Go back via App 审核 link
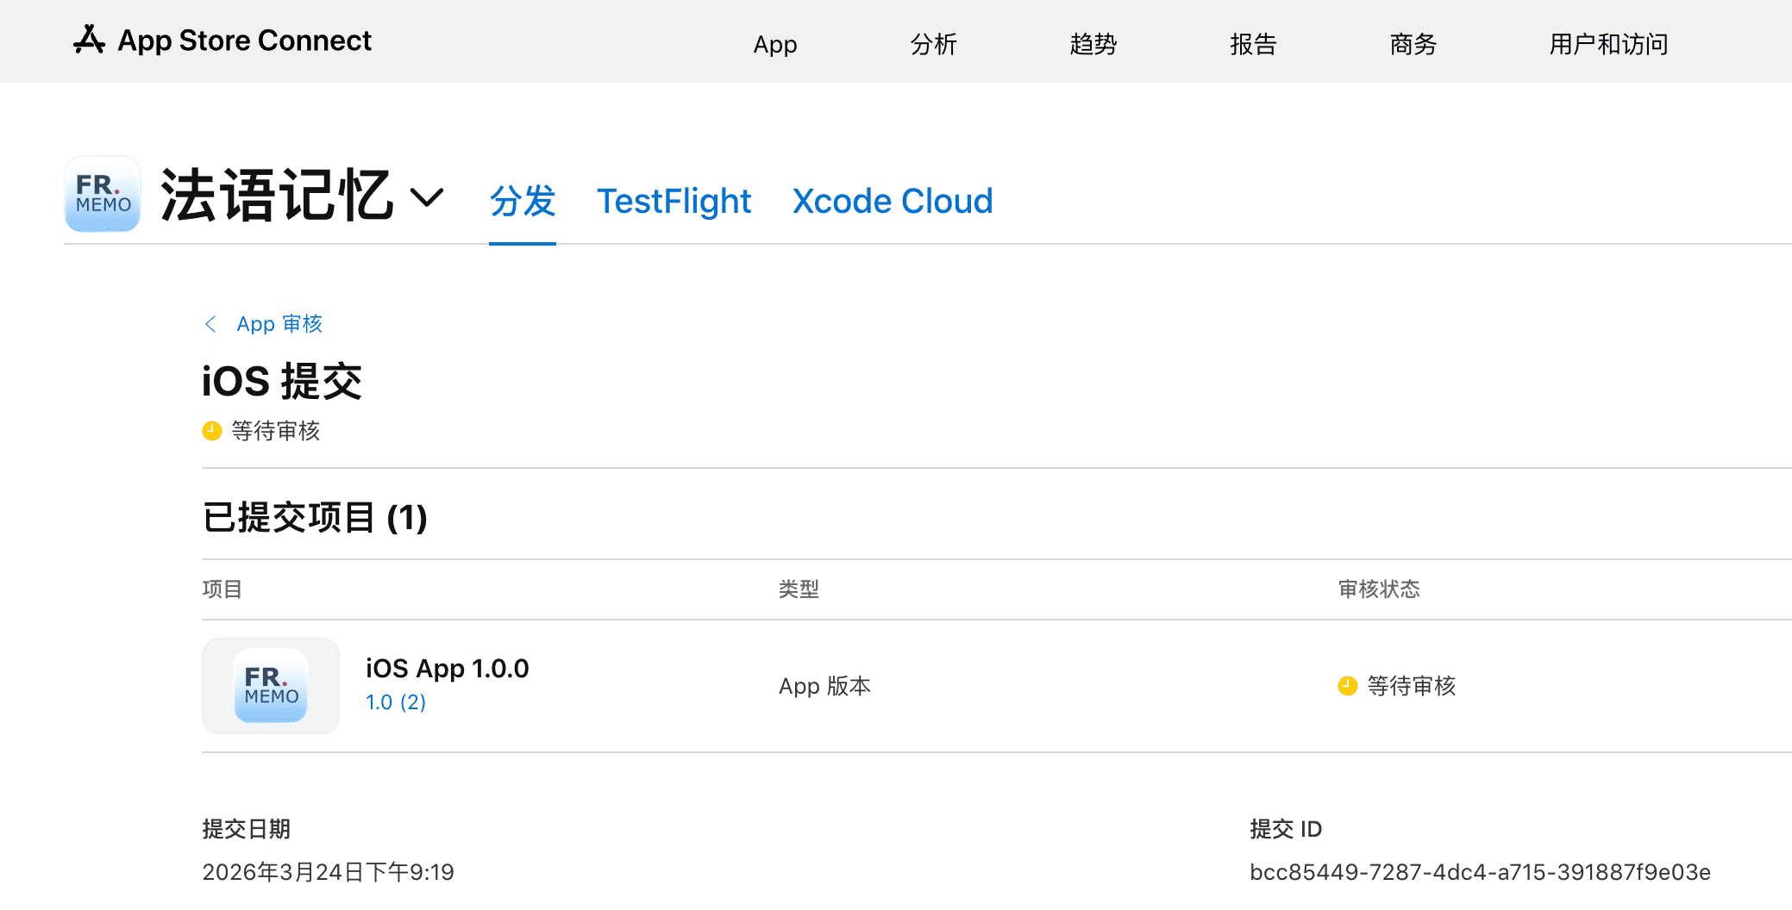1792x910 pixels. click(279, 324)
